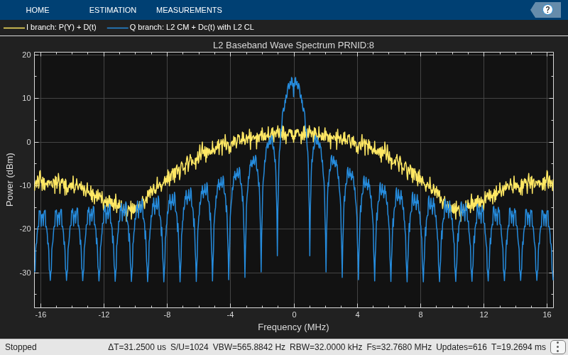Click the Stopped status indicator
Image resolution: width=568 pixels, height=355 pixels.
pyautogui.click(x=21, y=347)
